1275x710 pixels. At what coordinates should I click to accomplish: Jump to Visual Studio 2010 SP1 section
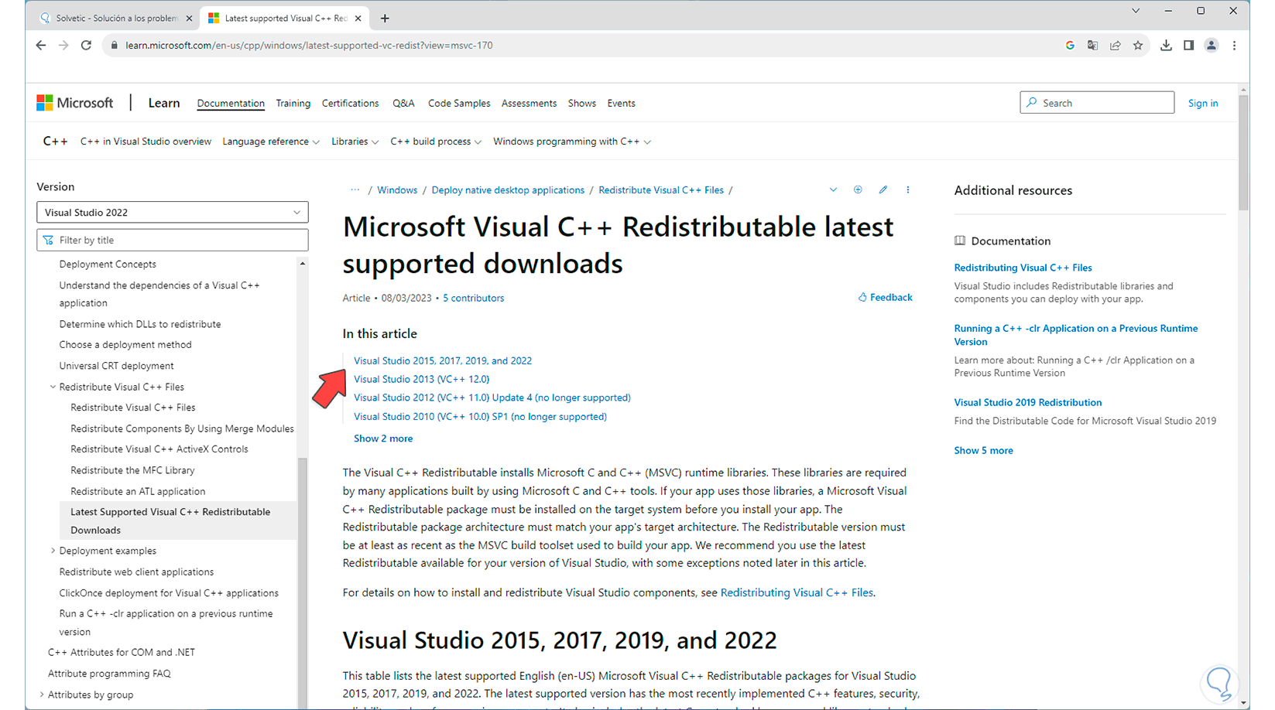[x=480, y=416]
